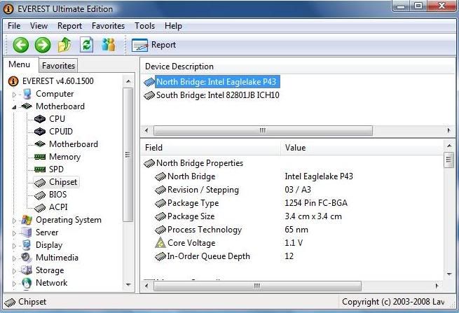Click the value 1254 Pin FC-BGA
459x313 pixels.
pyautogui.click(x=316, y=203)
